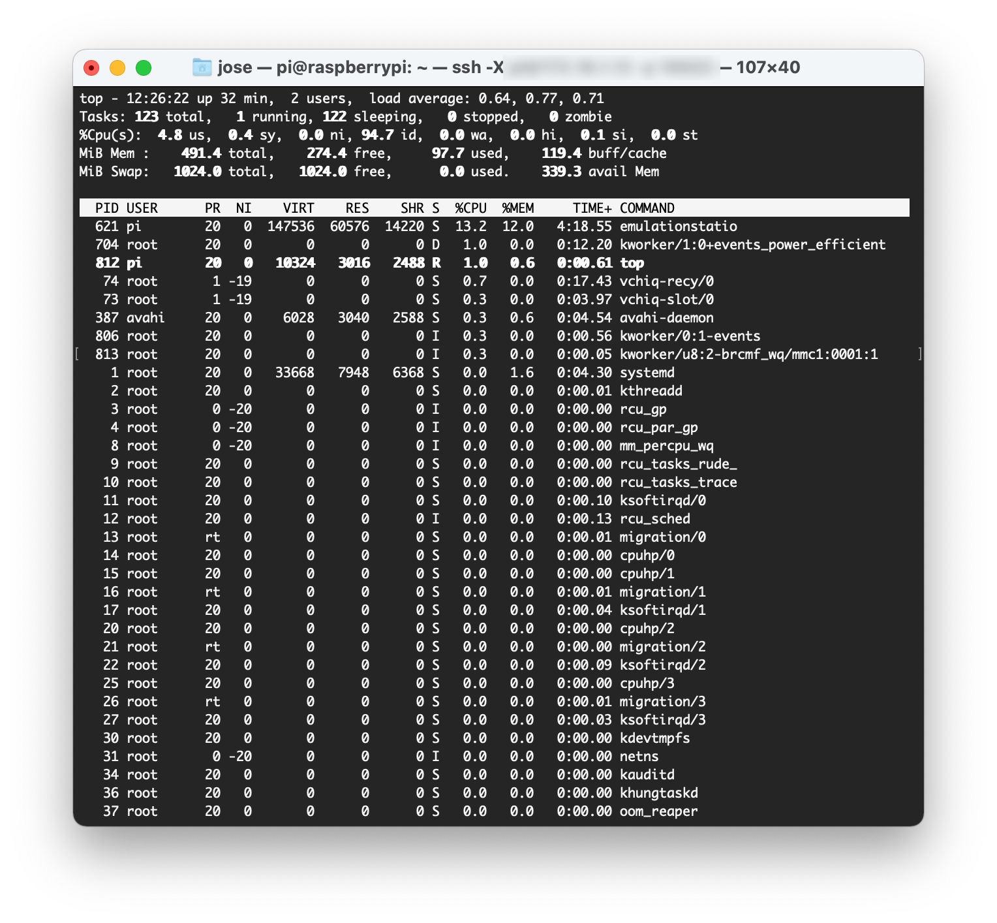
Task: Click the netns process name
Action: point(639,757)
